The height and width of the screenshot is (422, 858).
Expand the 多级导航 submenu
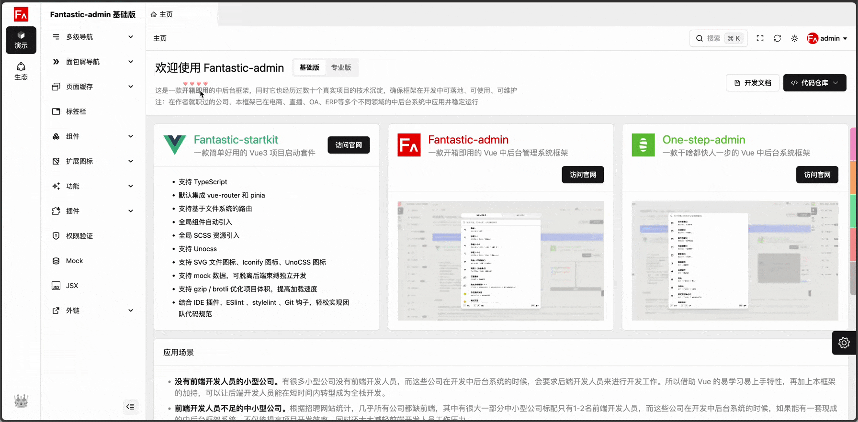[131, 37]
